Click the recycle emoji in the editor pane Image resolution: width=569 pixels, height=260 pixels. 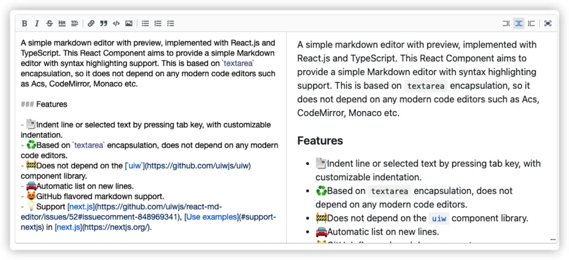(31, 145)
